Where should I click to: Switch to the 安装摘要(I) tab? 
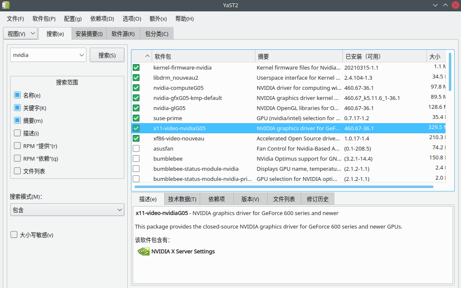click(x=89, y=34)
